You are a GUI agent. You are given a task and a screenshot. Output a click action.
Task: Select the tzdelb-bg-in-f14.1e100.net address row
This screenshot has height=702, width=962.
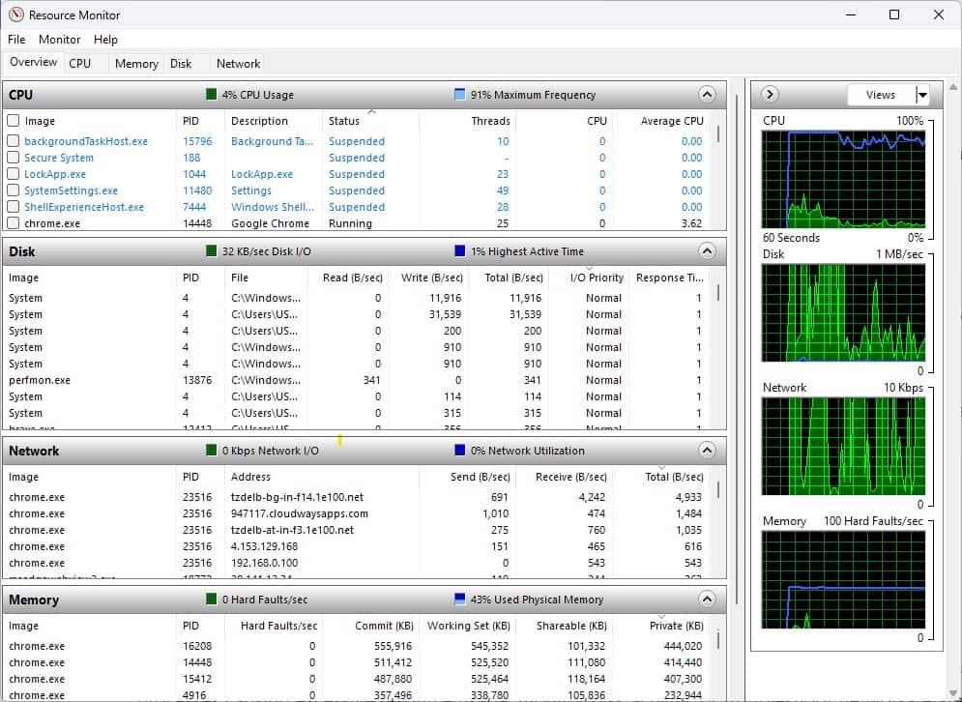(x=357, y=497)
